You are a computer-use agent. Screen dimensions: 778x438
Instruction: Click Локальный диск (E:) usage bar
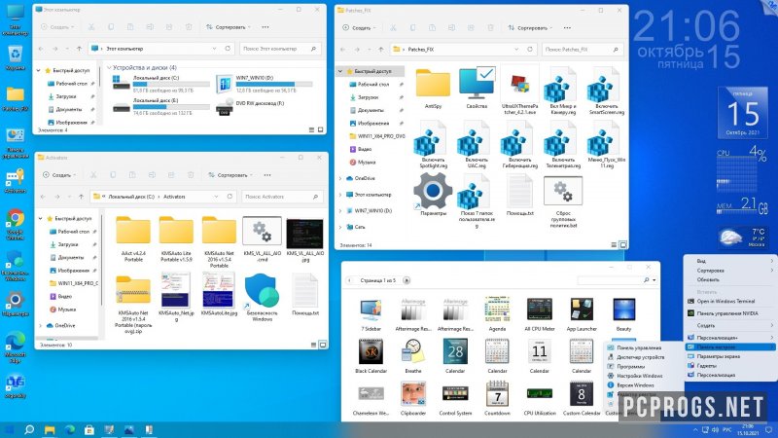coord(171,107)
